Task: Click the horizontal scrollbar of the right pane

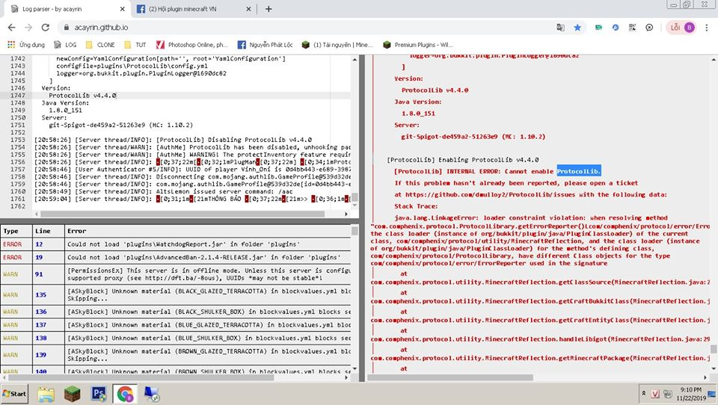Action: pyautogui.click(x=450, y=377)
